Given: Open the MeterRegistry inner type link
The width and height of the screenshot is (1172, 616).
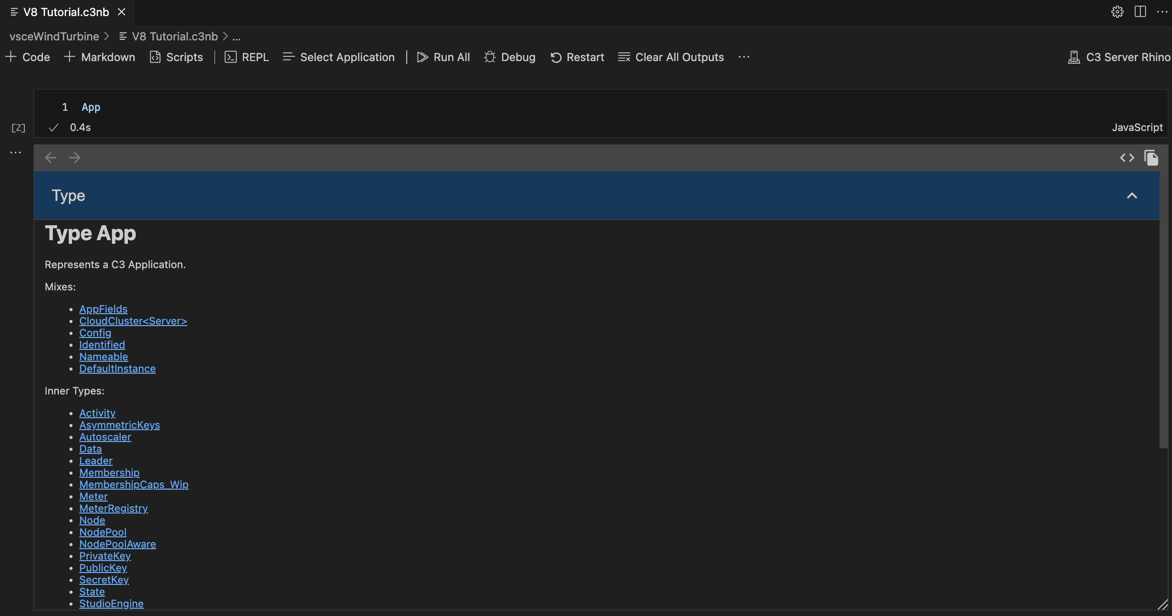Looking at the screenshot, I should tap(113, 508).
